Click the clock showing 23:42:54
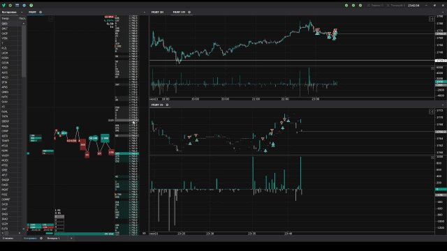 pos(413,6)
